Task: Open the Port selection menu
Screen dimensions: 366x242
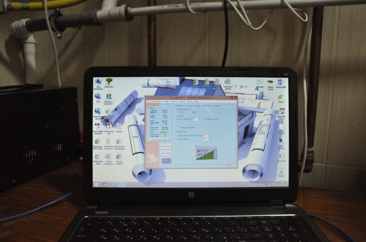Action: [x=156, y=101]
